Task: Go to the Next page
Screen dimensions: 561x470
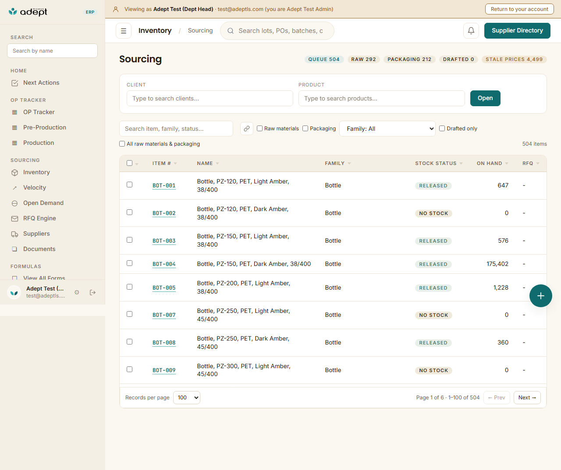Action: [527, 398]
